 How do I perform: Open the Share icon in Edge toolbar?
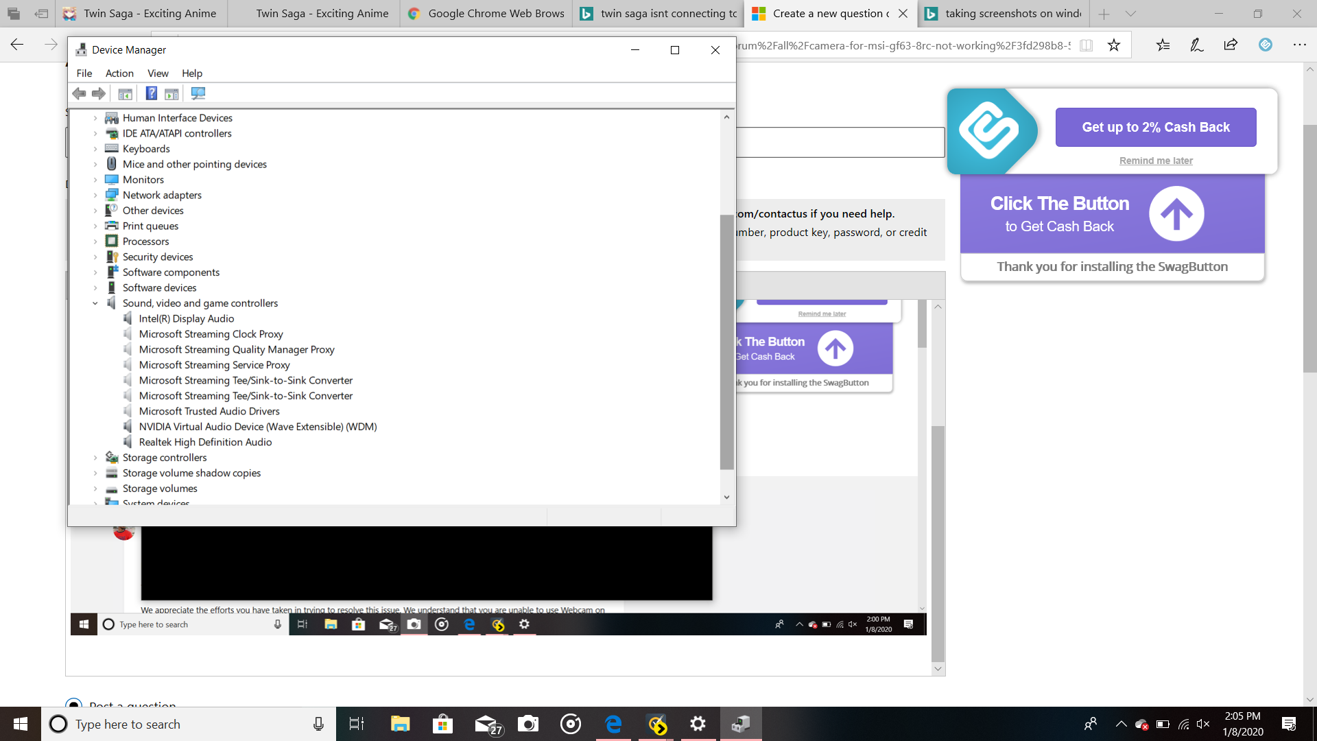[1231, 45]
